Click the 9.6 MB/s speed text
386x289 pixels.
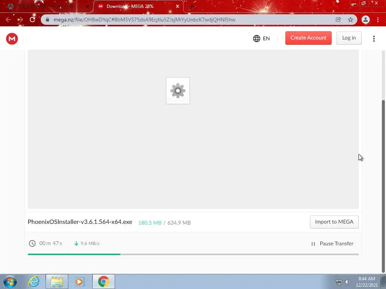[90, 243]
